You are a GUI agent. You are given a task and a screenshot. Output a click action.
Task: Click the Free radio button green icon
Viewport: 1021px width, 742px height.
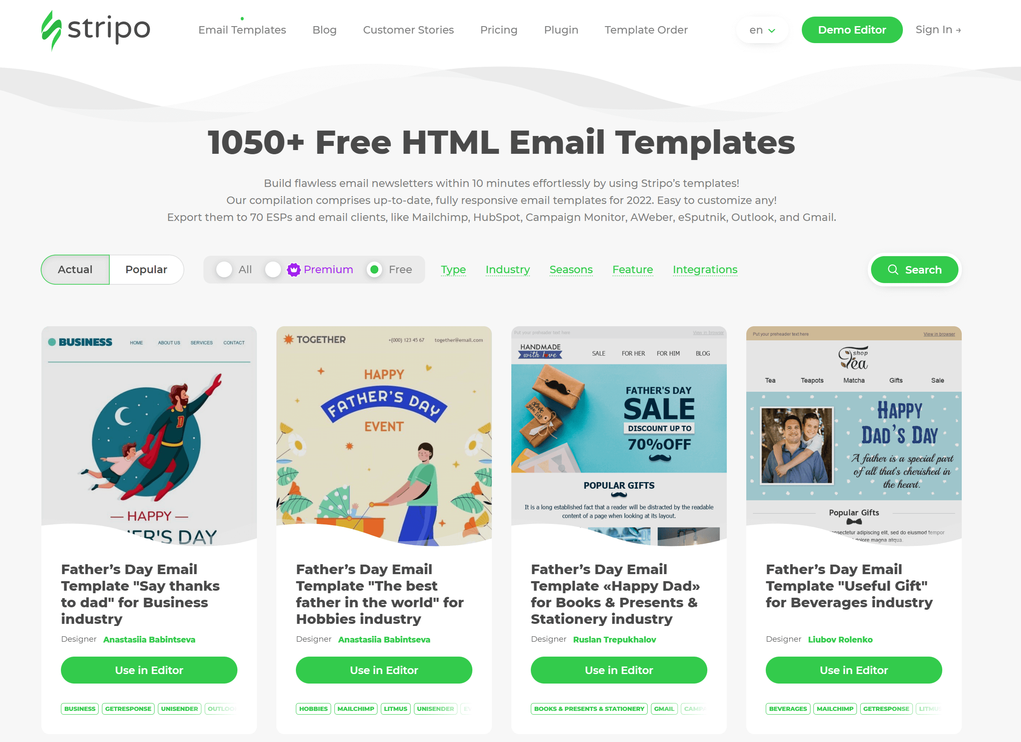pyautogui.click(x=373, y=269)
